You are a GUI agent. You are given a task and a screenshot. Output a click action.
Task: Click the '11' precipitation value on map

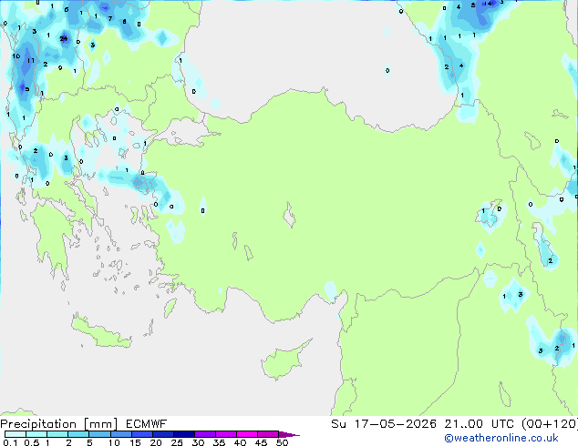pyautogui.click(x=31, y=60)
